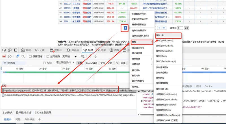Click the 确定 page jump confirm button

tap(186, 28)
